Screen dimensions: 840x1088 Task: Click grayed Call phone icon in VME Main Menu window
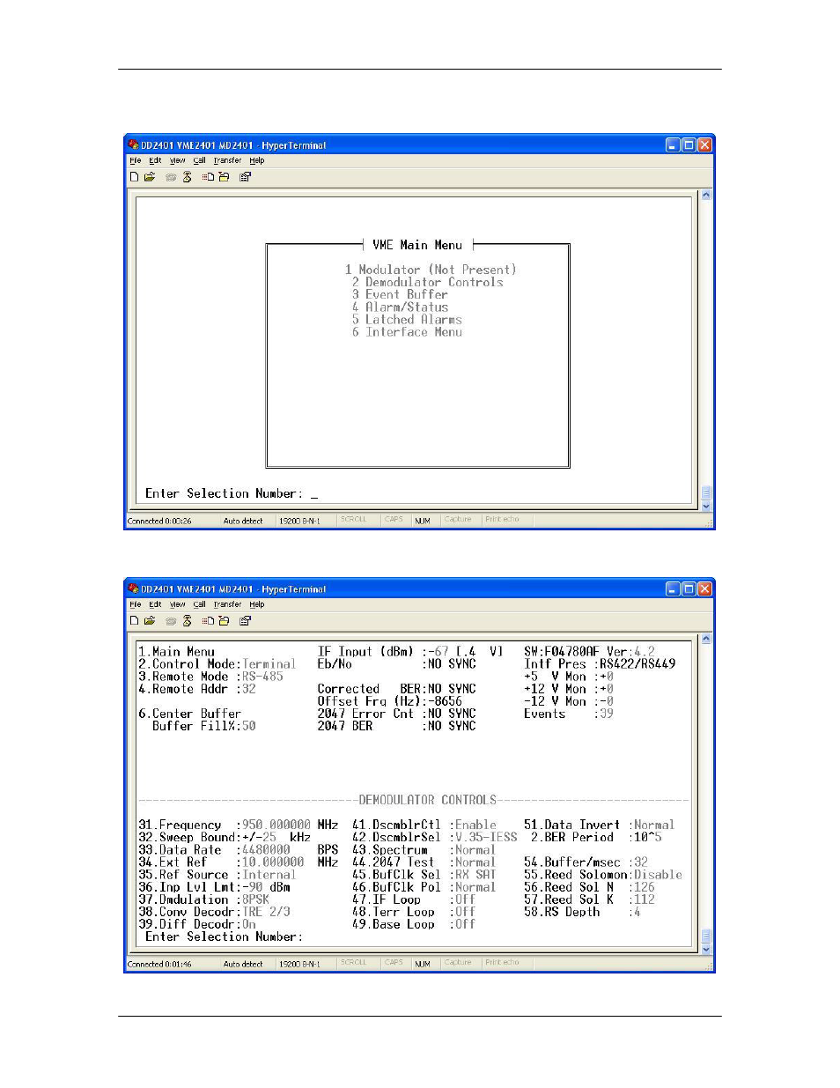point(171,177)
